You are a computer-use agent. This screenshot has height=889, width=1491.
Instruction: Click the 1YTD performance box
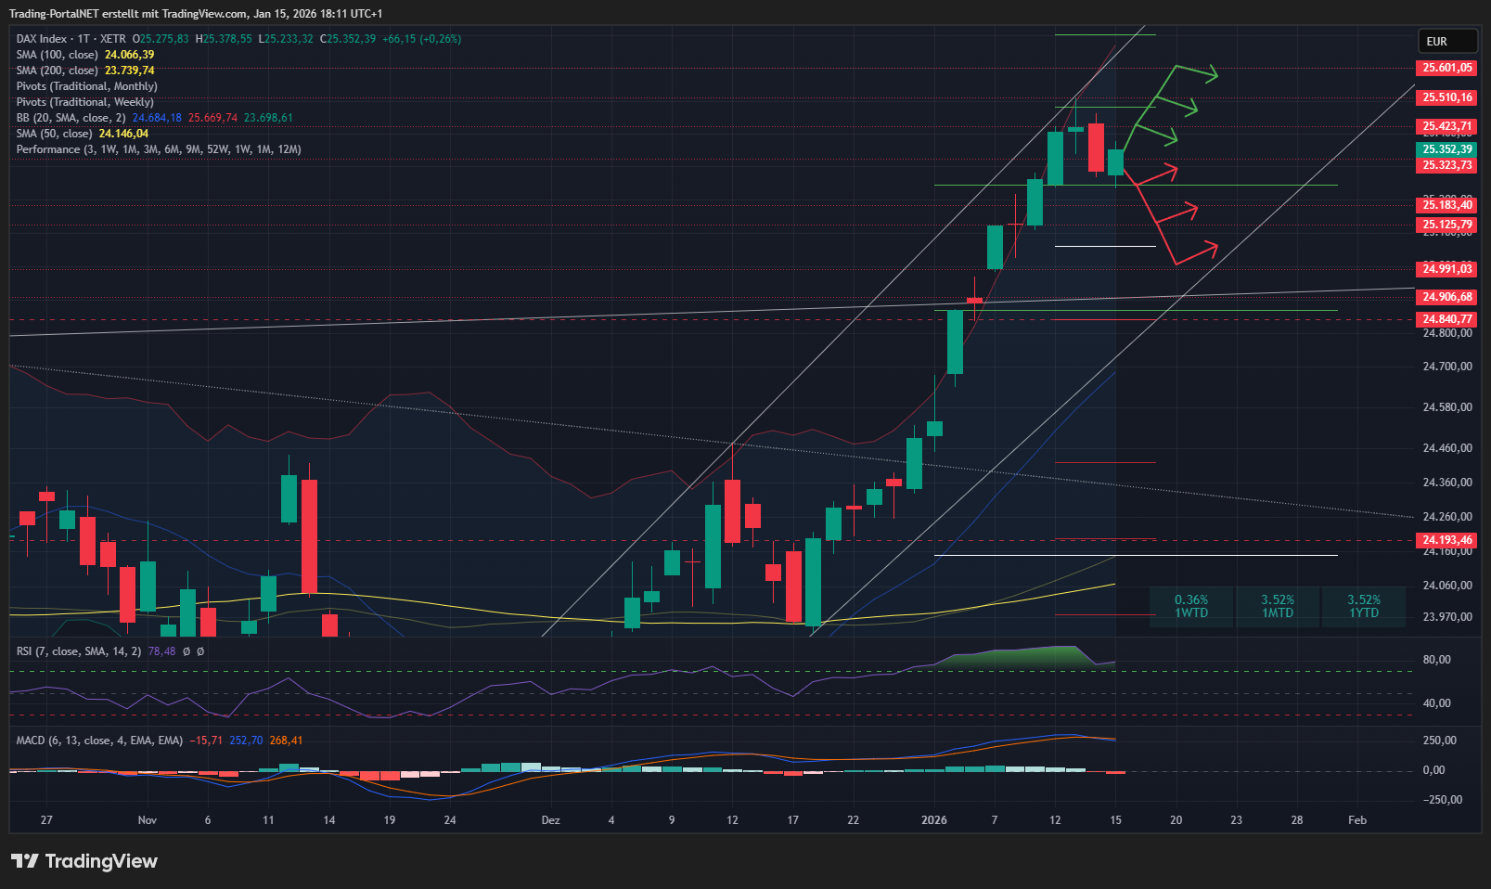click(1364, 607)
